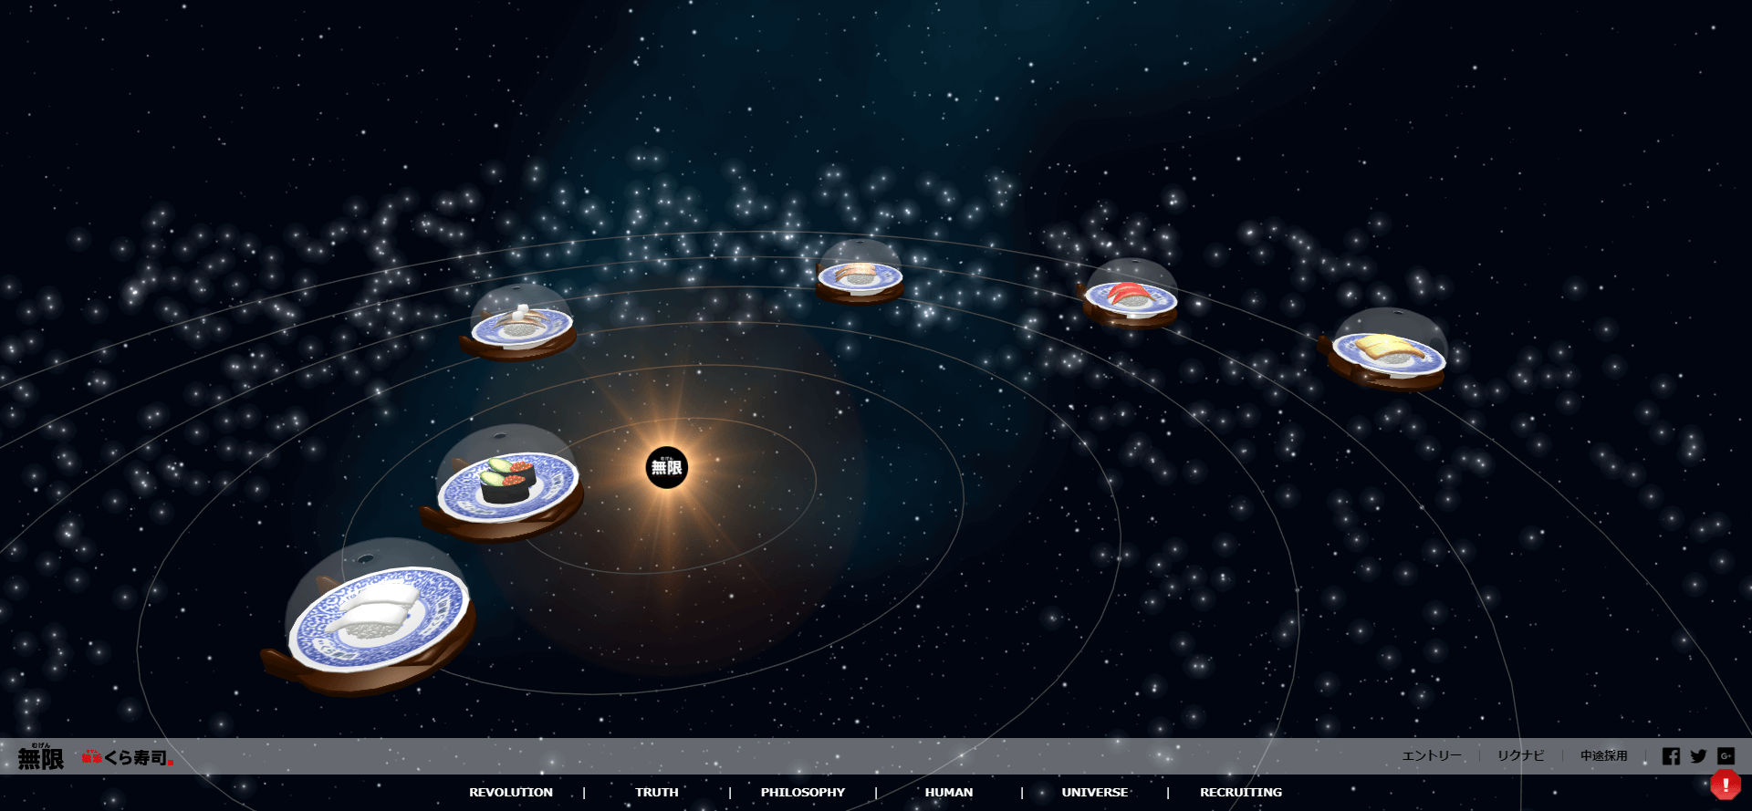Click the エントリー entry link
This screenshot has height=811, width=1752.
coord(1431,756)
